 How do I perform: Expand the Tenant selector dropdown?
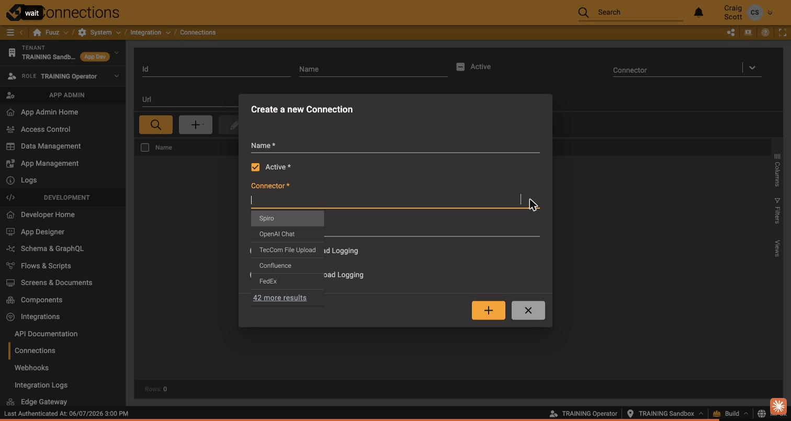coord(116,52)
